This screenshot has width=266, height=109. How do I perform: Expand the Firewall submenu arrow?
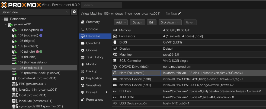click(x=107, y=92)
